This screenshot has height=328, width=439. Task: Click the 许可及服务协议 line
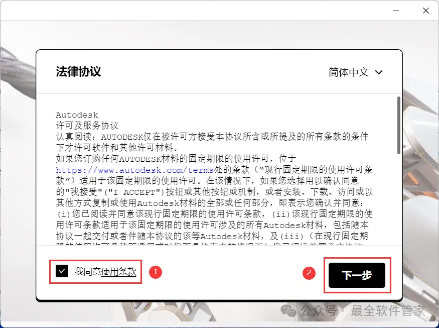(87, 125)
